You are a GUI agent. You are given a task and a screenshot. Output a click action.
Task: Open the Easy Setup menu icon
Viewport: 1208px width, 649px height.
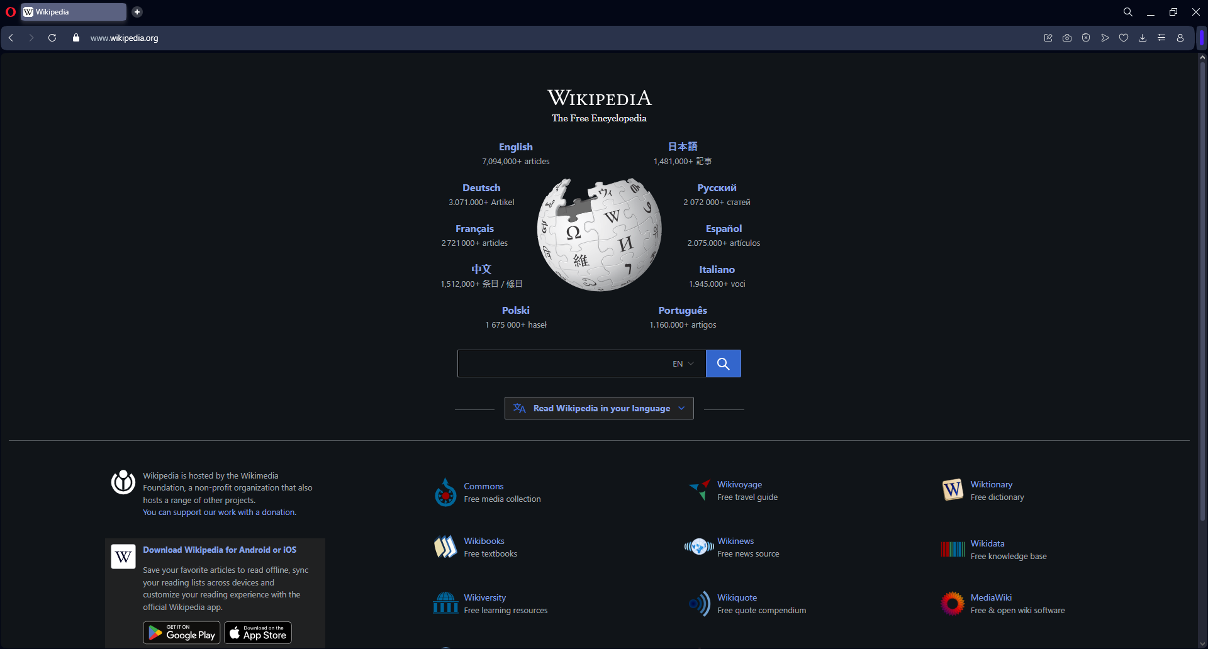click(x=1161, y=38)
